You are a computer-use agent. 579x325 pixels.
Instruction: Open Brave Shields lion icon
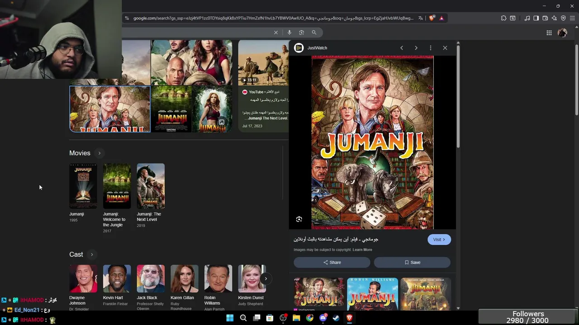click(x=432, y=18)
